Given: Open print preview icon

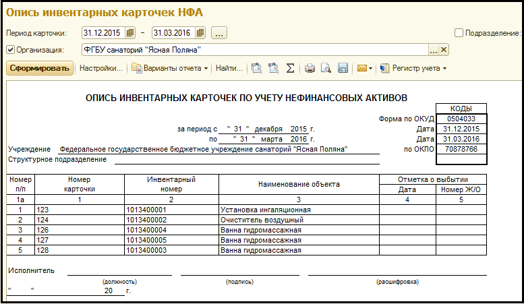Looking at the screenshot, I should click(x=326, y=68).
